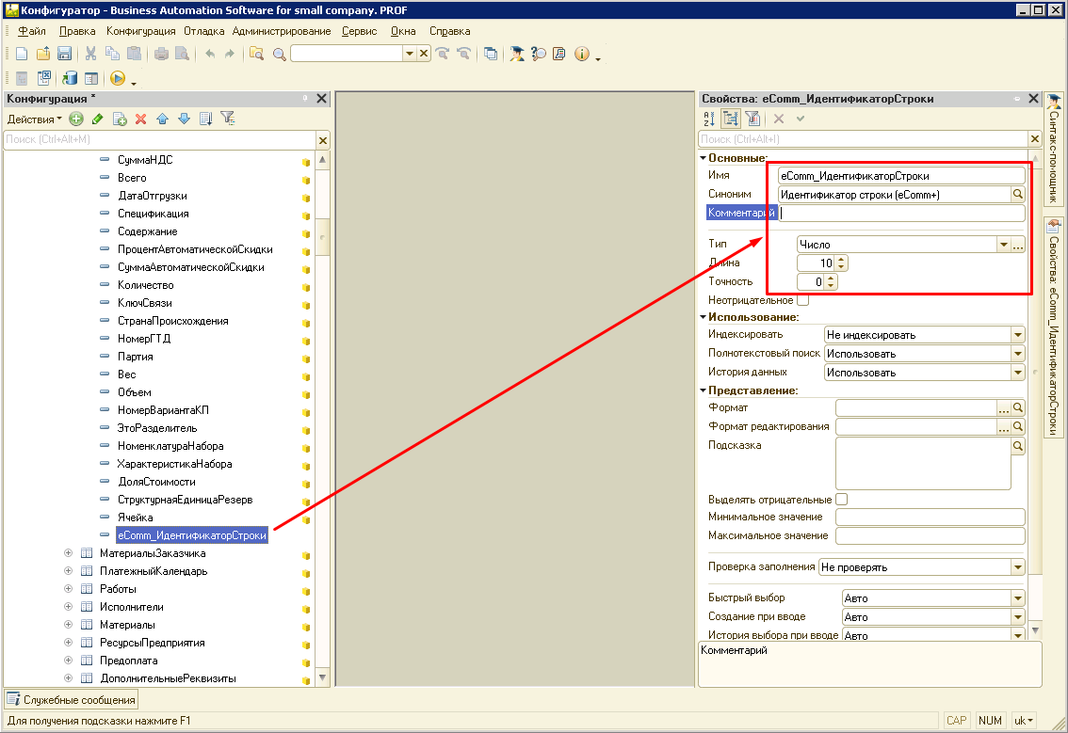Click magnifier icon beside Синоним field
This screenshot has width=1068, height=733.
coord(1017,194)
